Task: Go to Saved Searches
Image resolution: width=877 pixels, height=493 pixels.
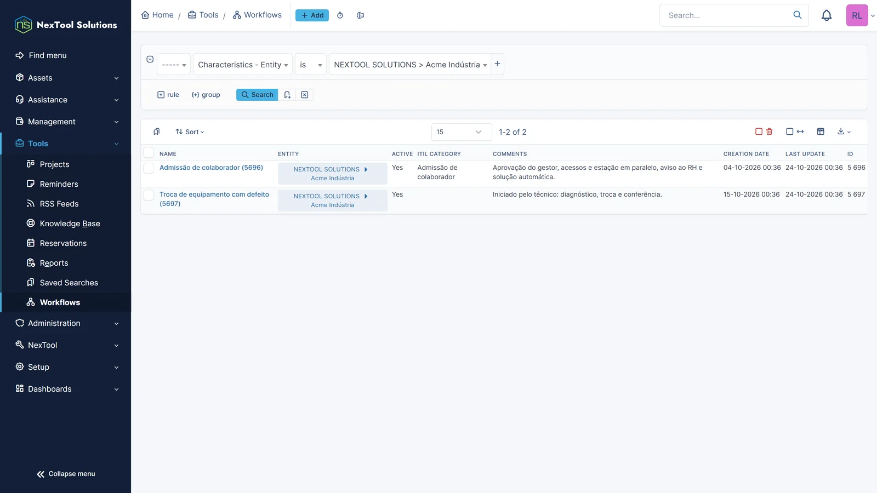Action: tap(69, 283)
